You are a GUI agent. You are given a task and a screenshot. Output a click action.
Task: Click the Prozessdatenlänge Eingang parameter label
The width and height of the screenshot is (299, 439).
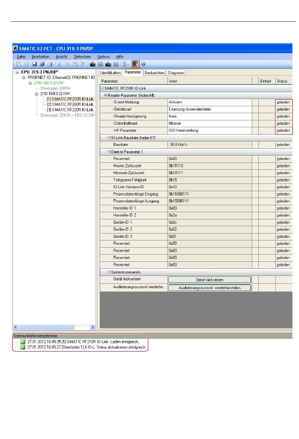pyautogui.click(x=136, y=194)
